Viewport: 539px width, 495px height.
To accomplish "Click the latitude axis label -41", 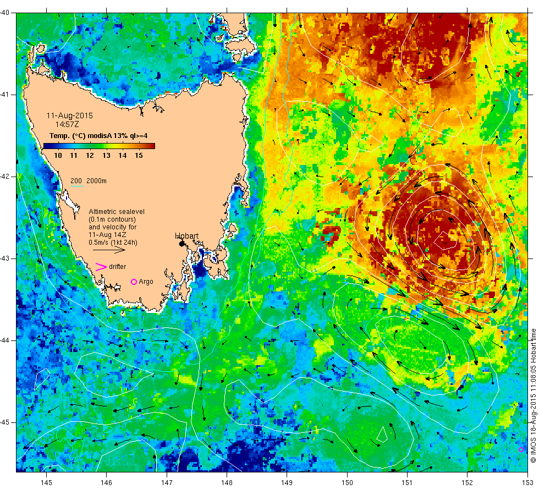I will tap(5, 95).
